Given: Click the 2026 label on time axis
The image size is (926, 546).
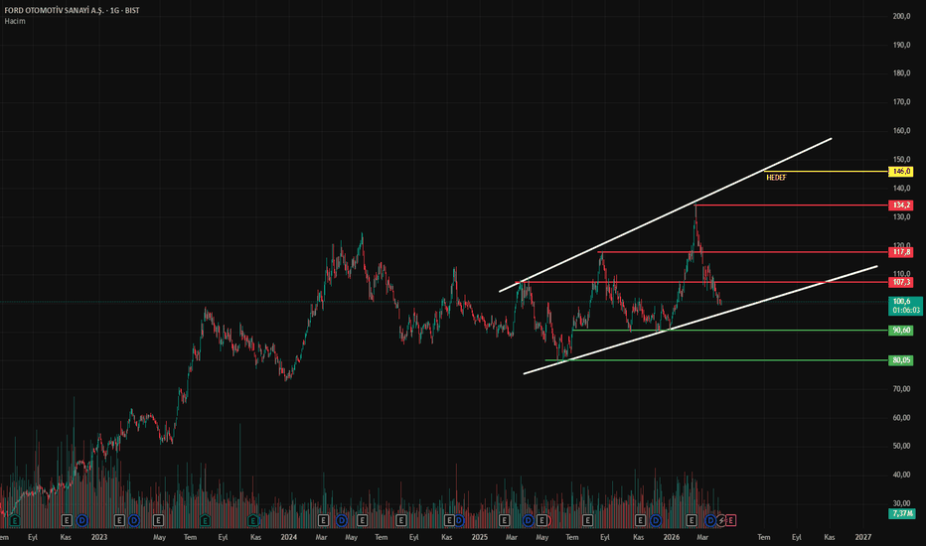Looking at the screenshot, I should tap(672, 537).
